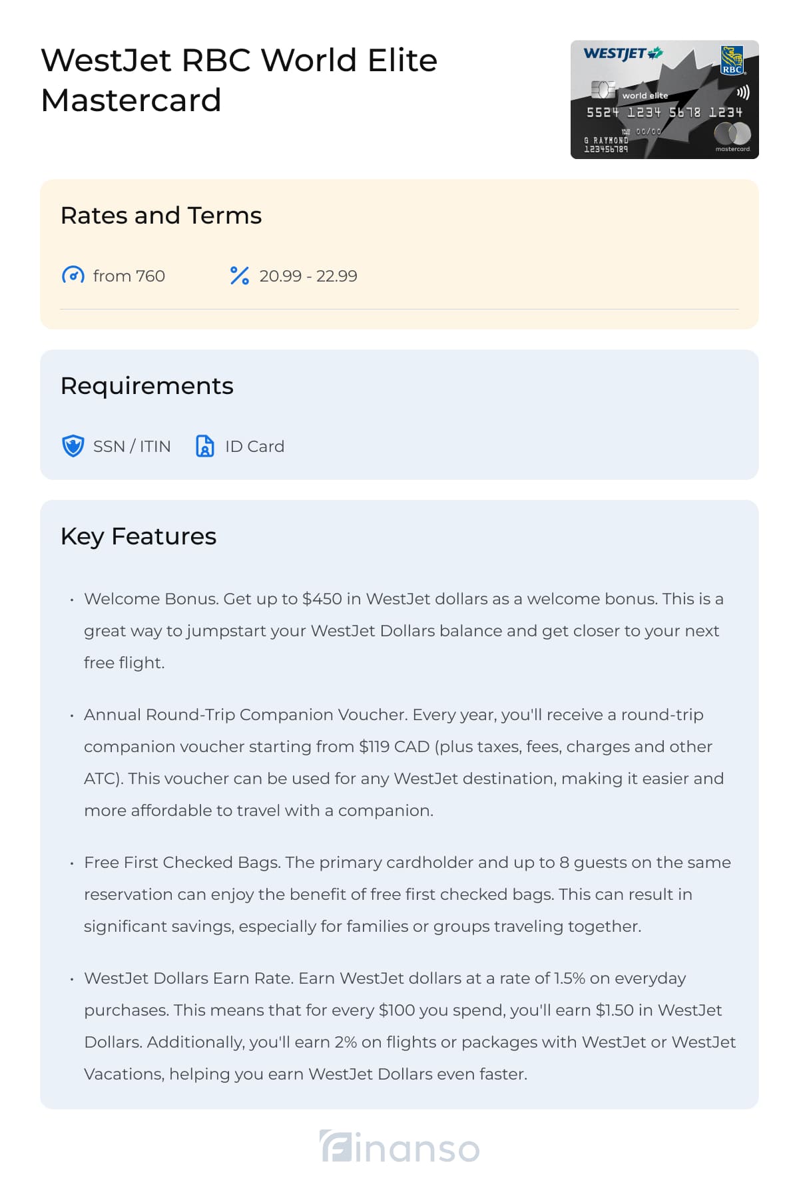
Task: Open the WestJet credit card thumbnail
Action: click(665, 100)
